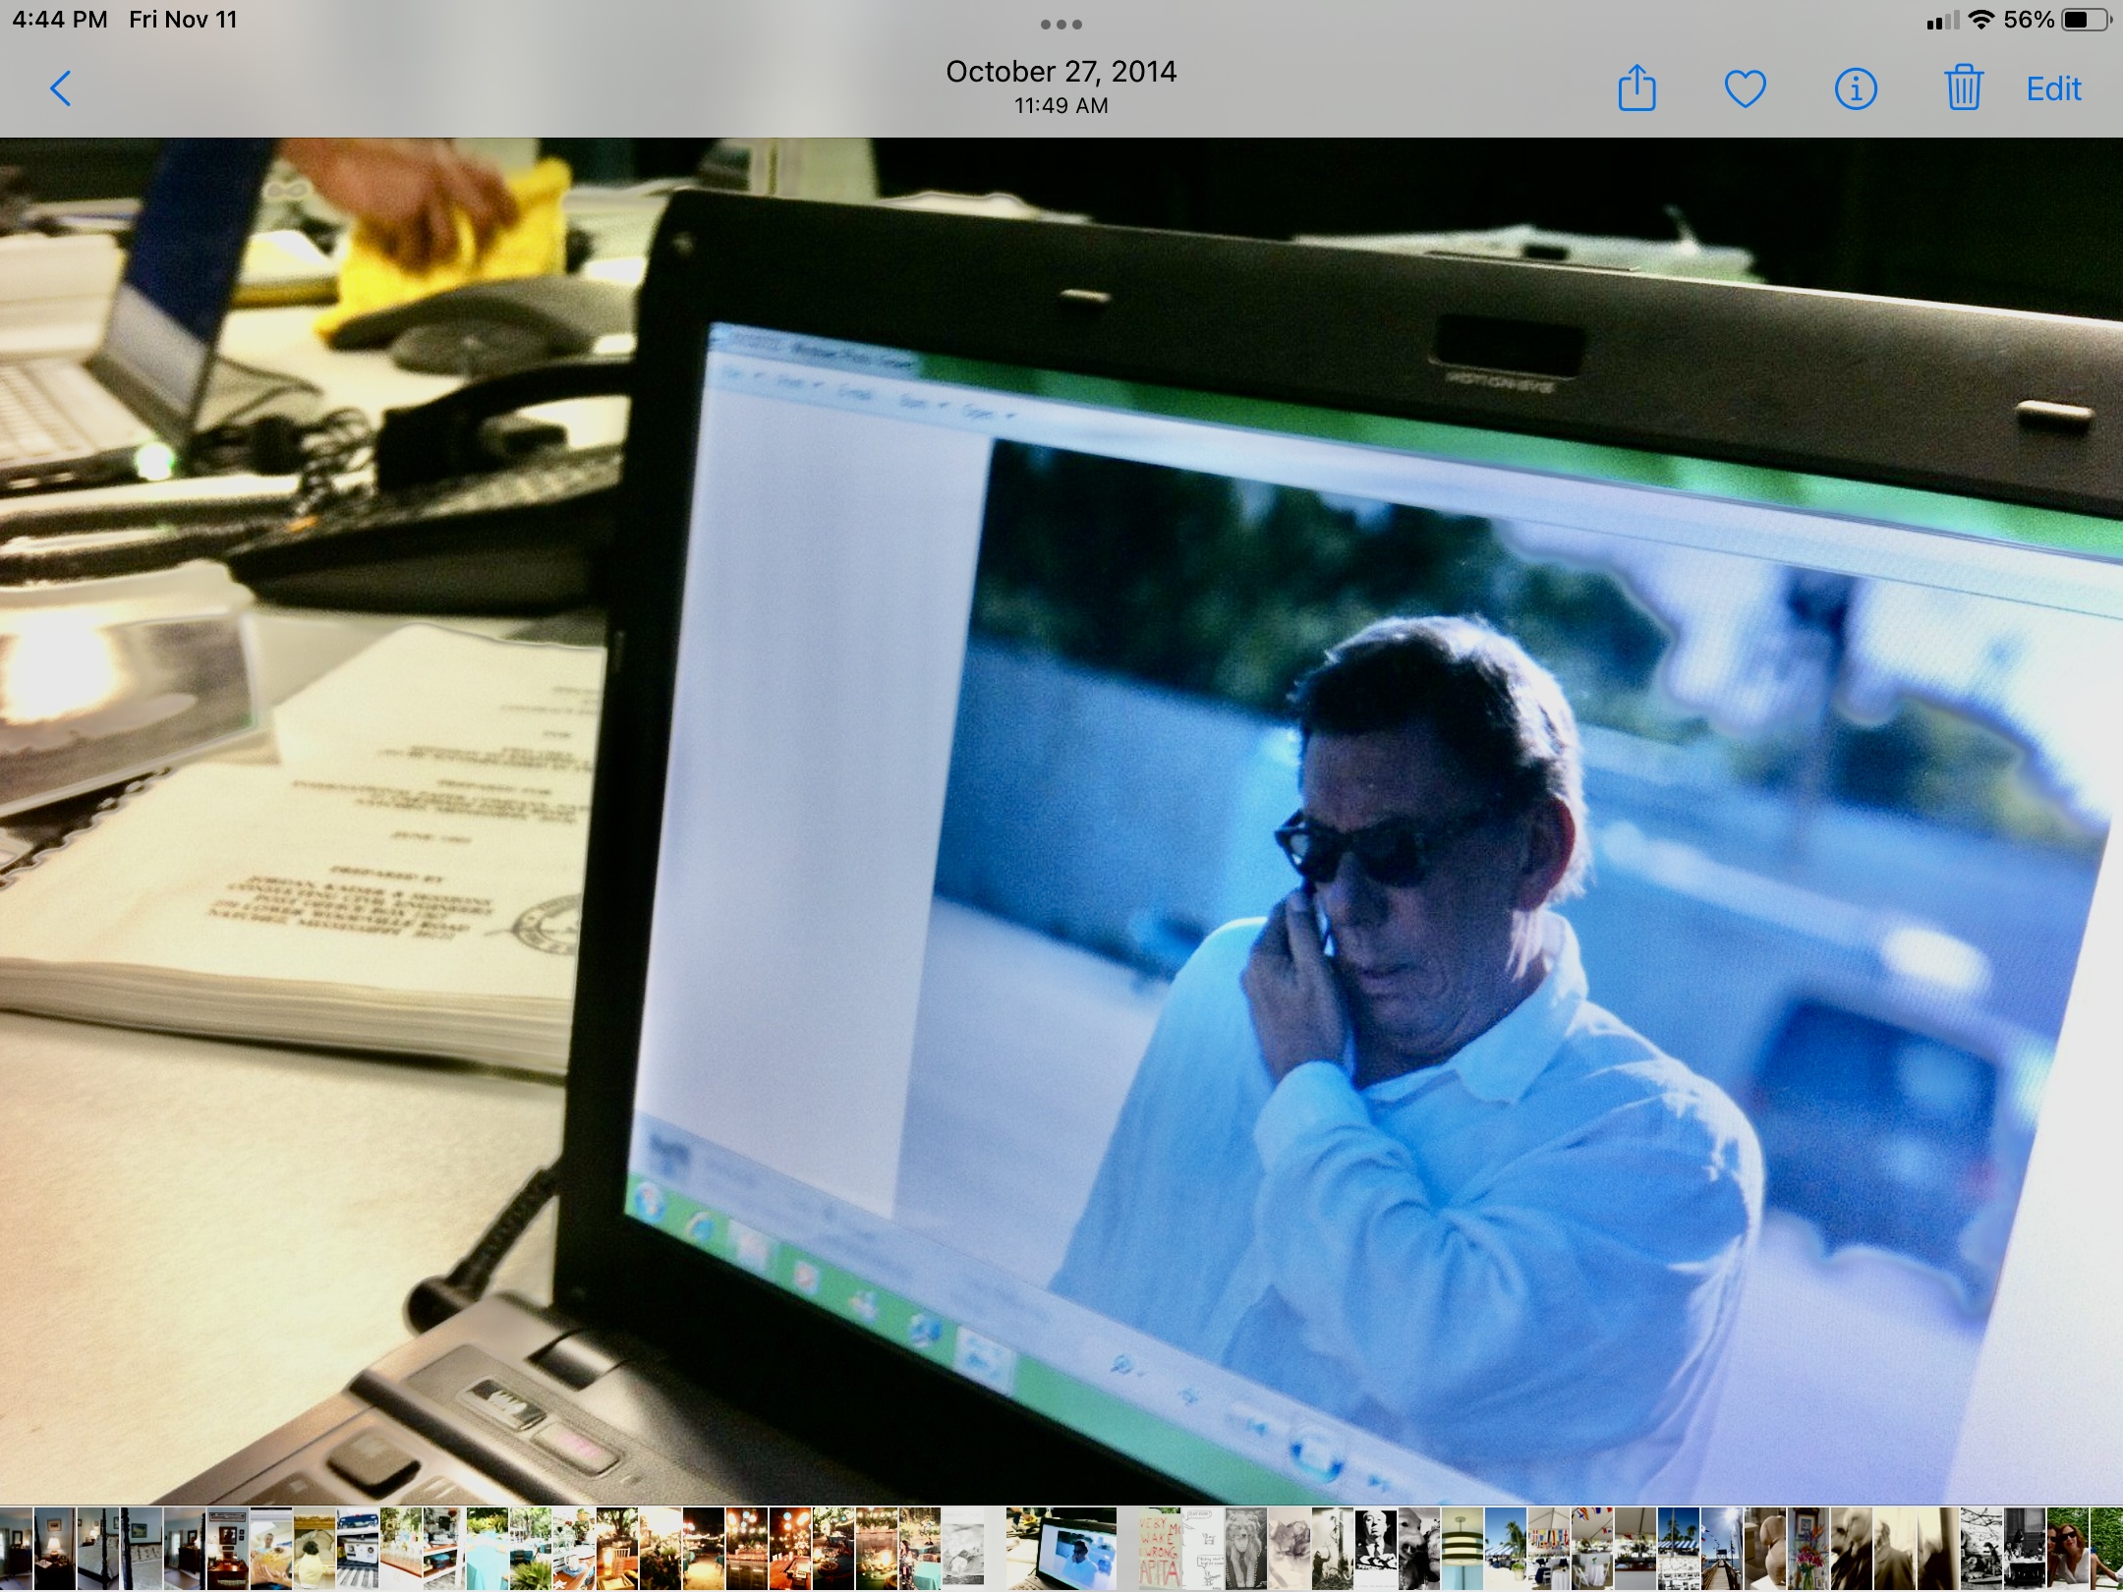This screenshot has width=2123, height=1592.
Task: Select the round ceiling light fixture thumbnail
Action: point(1463,1548)
